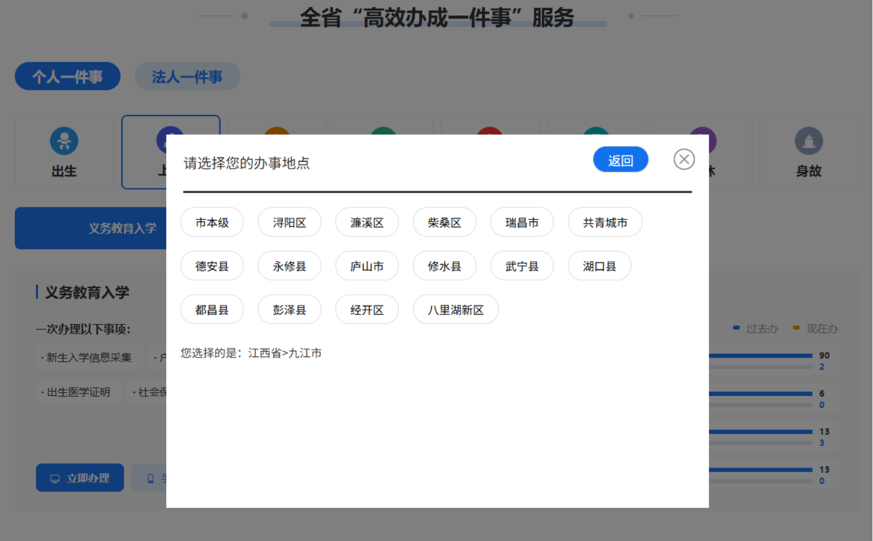The height and width of the screenshot is (541, 873).
Task: Choose 都昌县 county
Action: click(212, 310)
